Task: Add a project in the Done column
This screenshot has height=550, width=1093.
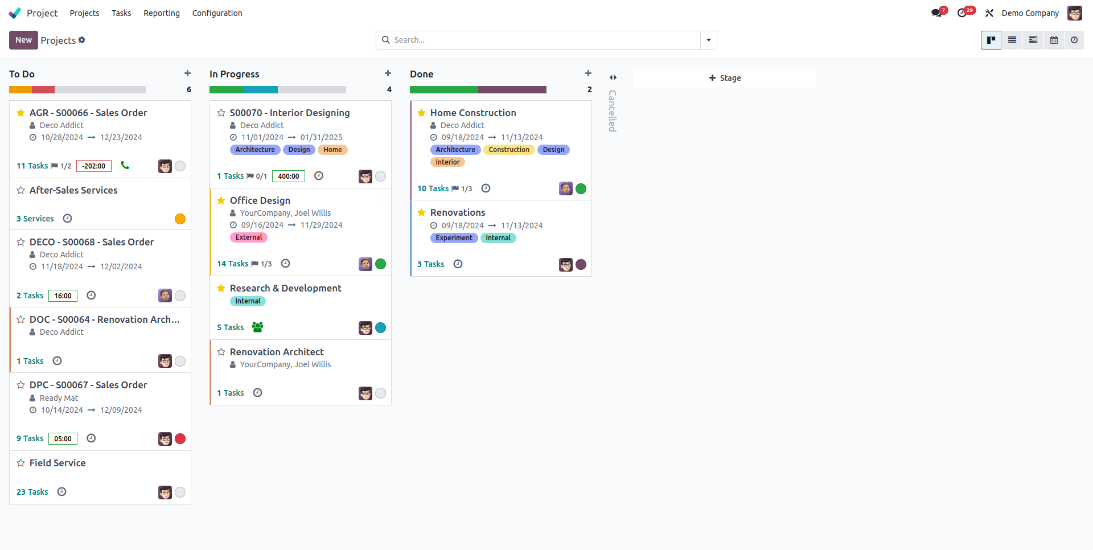Action: click(x=588, y=73)
